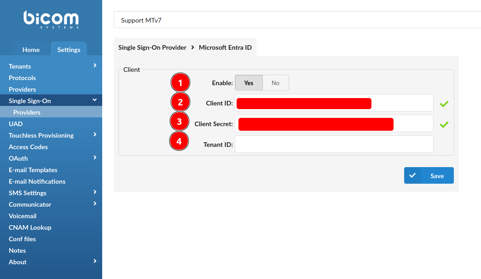Click the Single Sign-On menu label
Viewport: 481px width, 279px height.
30,101
